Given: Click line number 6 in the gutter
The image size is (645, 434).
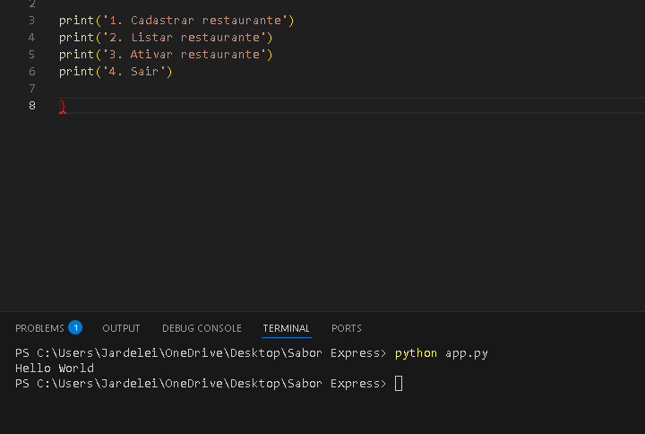Looking at the screenshot, I should pos(31,71).
